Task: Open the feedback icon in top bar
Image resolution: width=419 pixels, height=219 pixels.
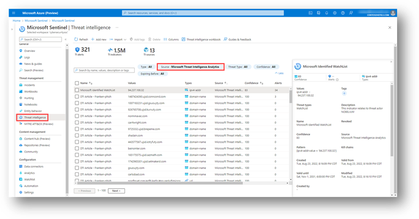Action: click(x=351, y=13)
